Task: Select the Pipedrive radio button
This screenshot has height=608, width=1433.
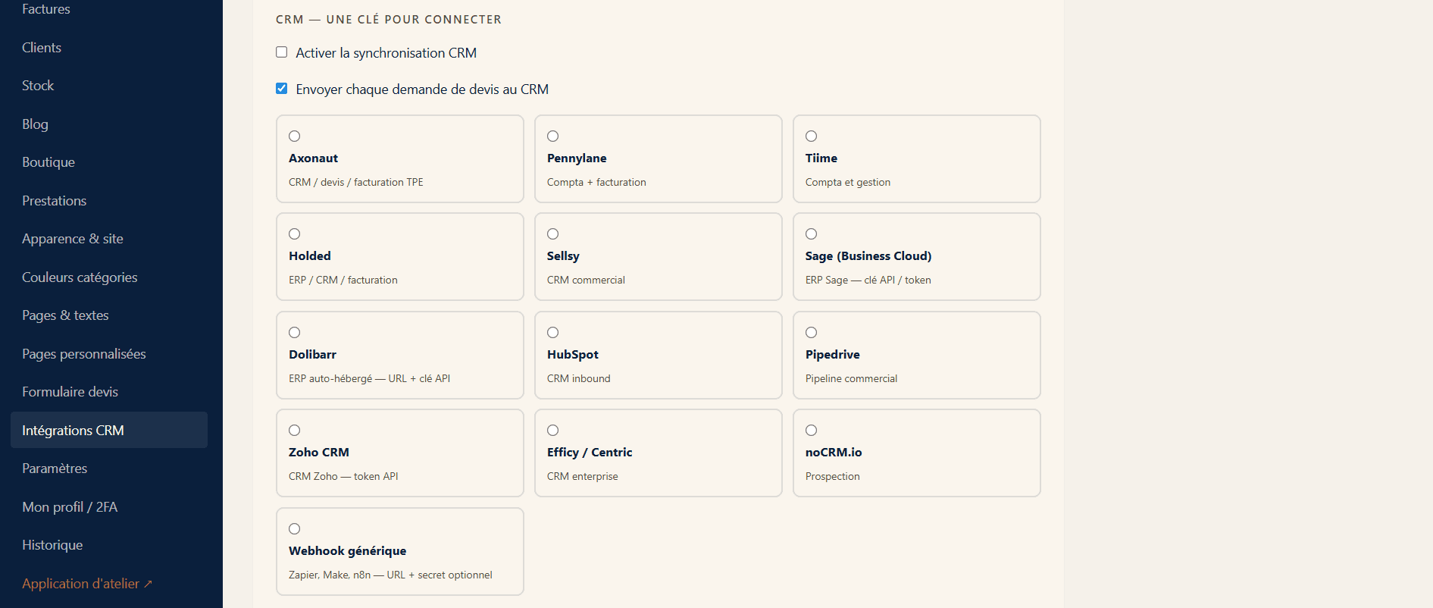Action: 812,333
